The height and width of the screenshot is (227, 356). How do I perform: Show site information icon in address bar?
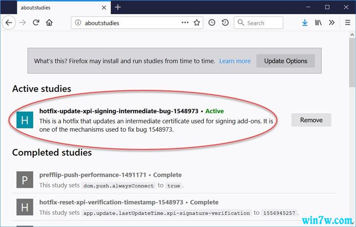(x=78, y=22)
